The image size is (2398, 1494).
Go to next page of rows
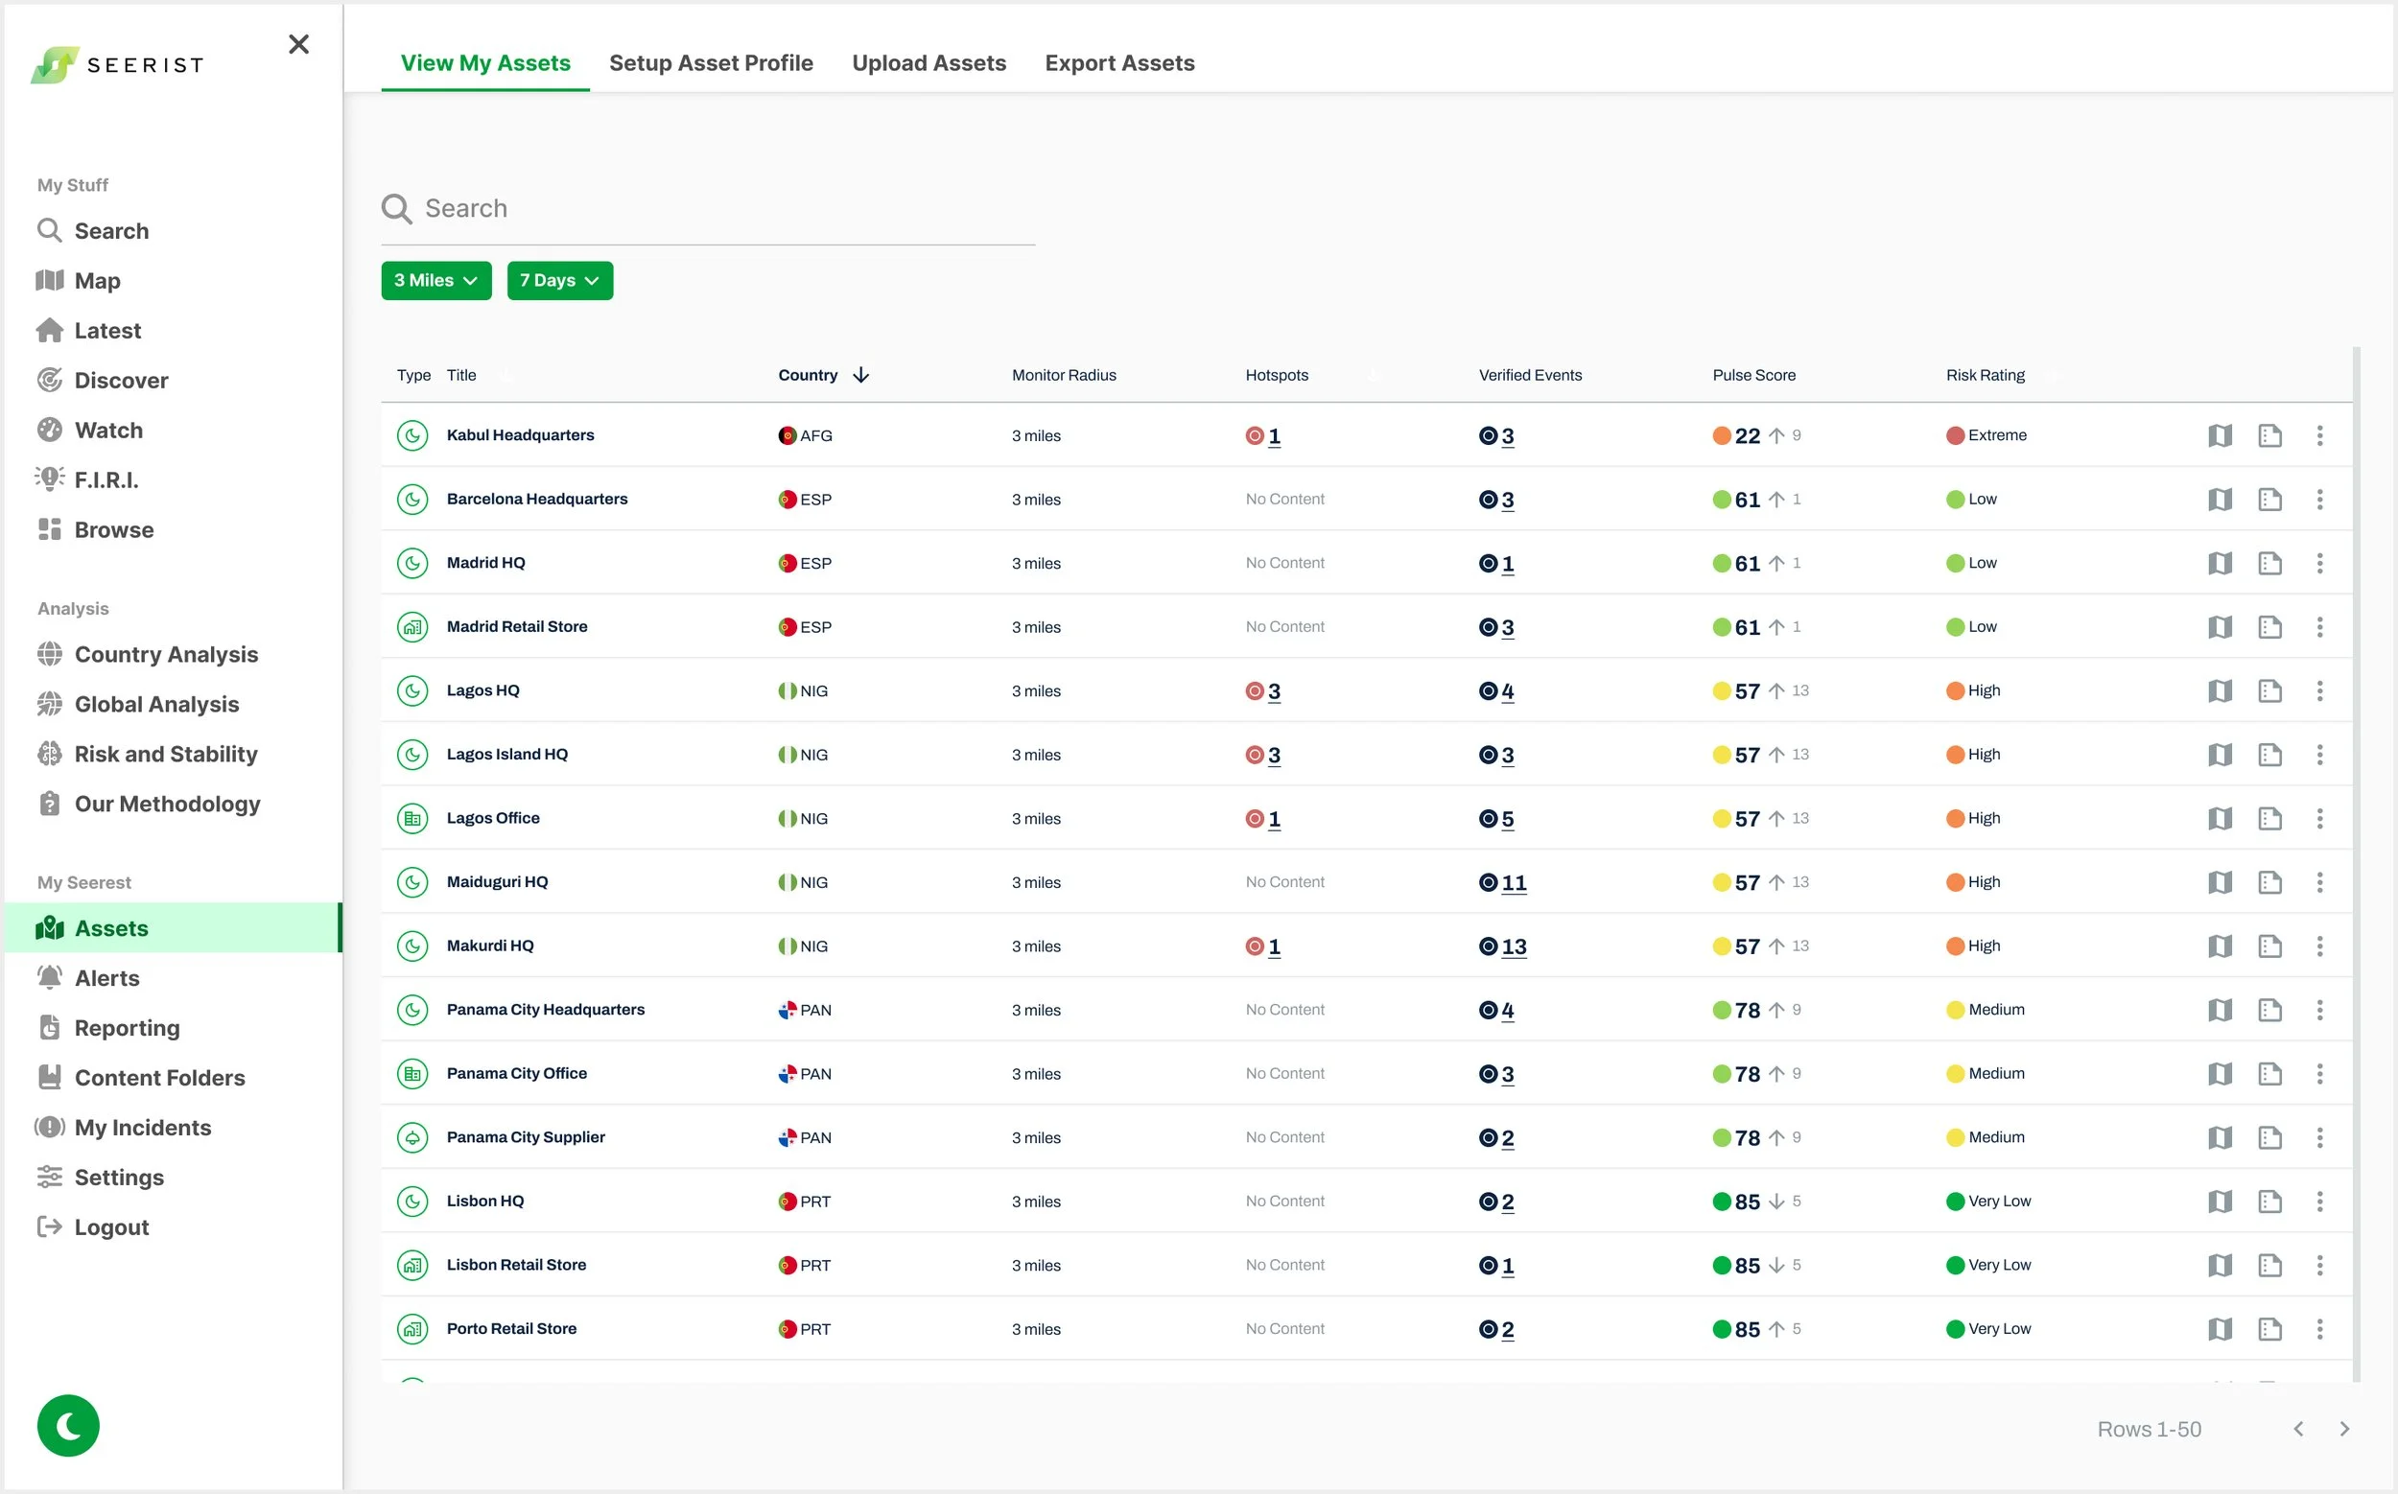coord(2343,1430)
